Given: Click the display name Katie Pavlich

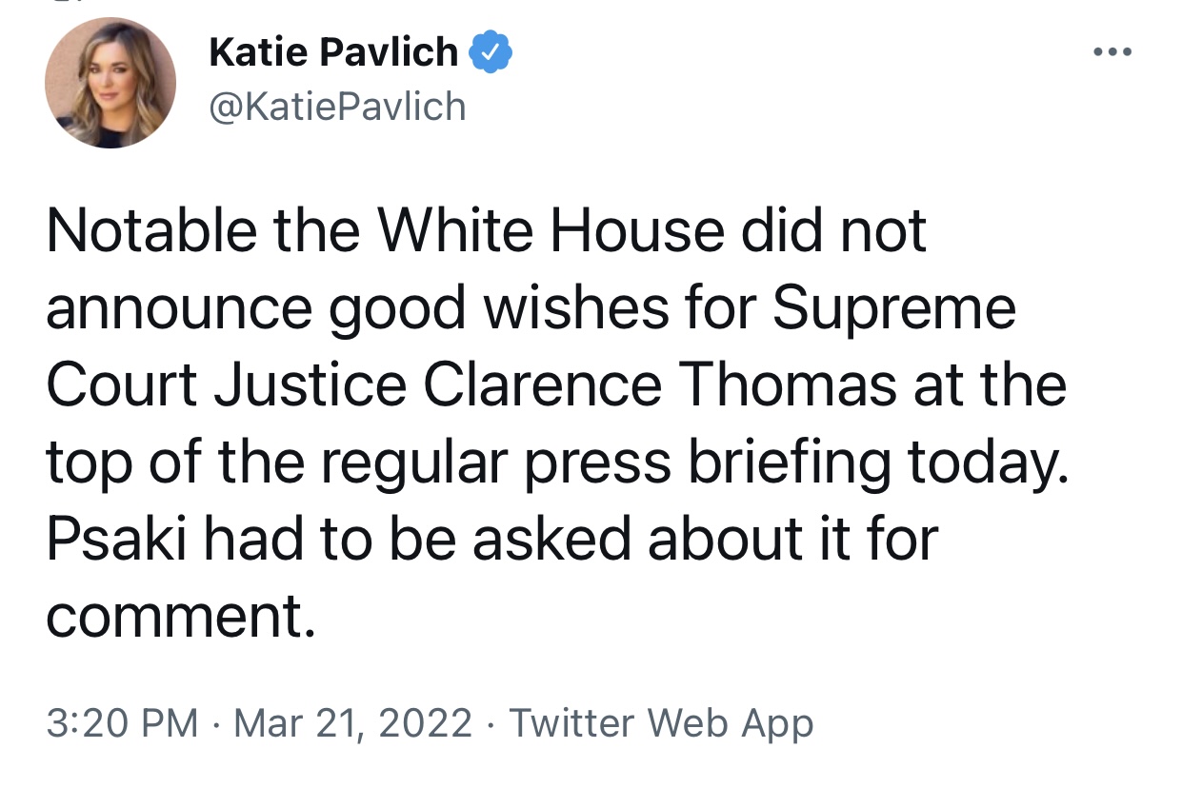Looking at the screenshot, I should pyautogui.click(x=333, y=52).
